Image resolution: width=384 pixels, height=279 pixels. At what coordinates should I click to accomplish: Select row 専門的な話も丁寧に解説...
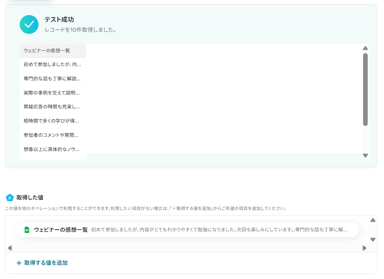click(53, 79)
